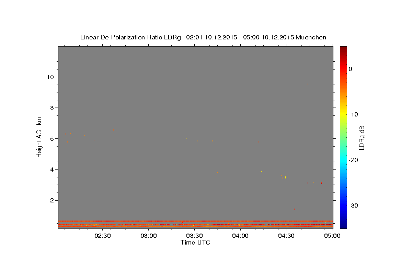Click the 05:00 time tick label
The width and height of the screenshot is (412, 274).
coord(332,236)
